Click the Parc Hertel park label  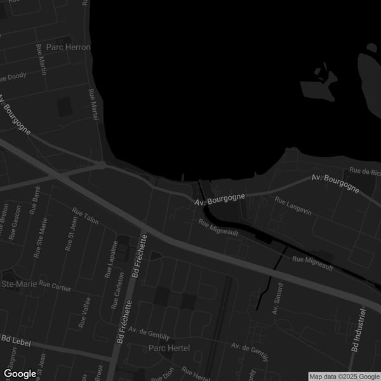click(x=169, y=348)
